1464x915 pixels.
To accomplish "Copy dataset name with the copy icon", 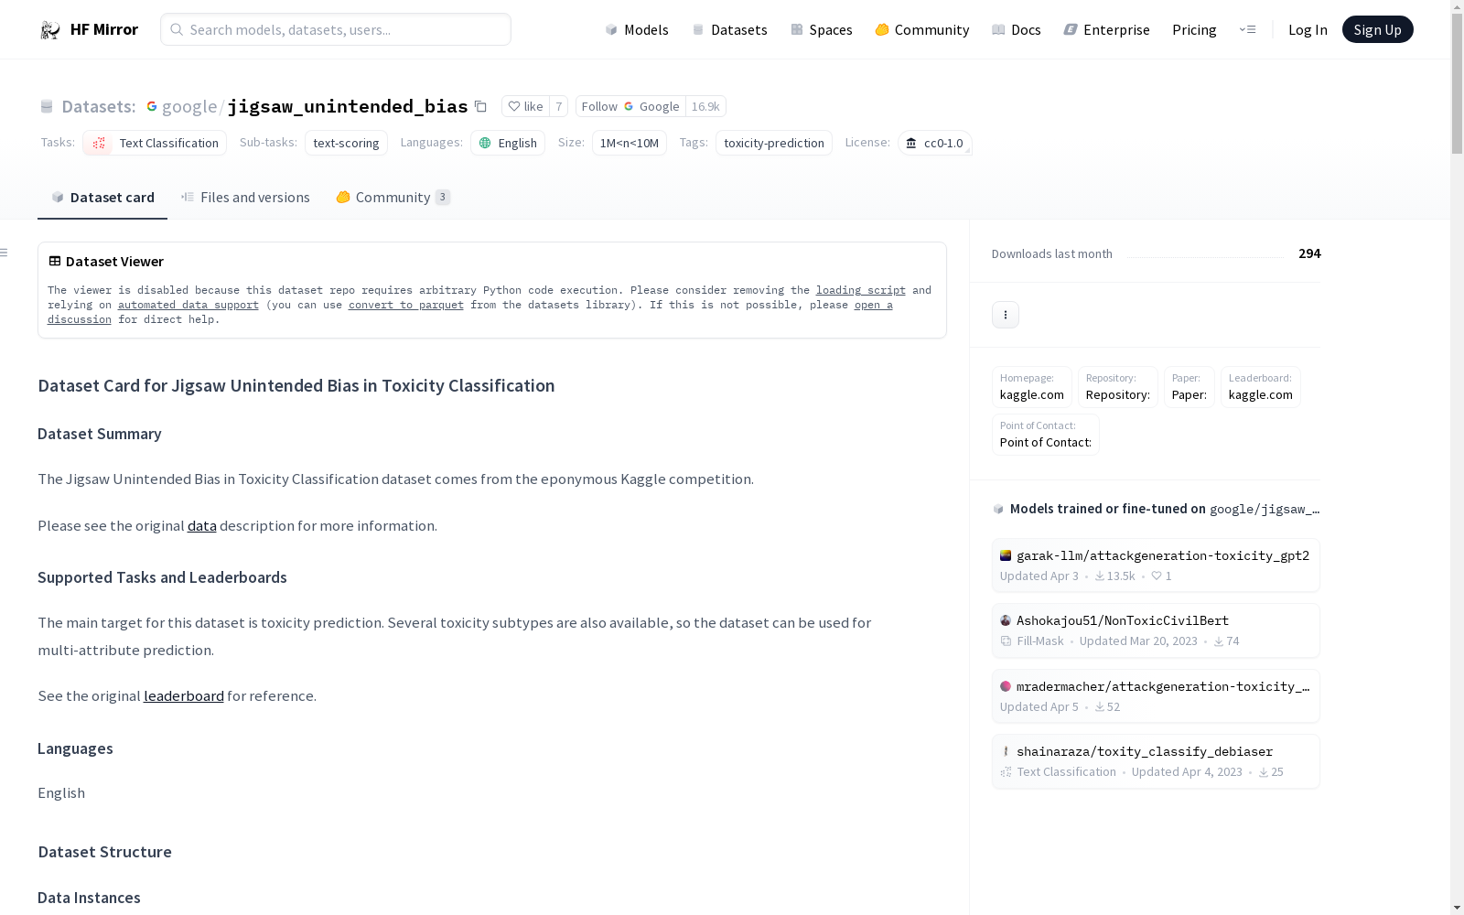I will 480,106.
